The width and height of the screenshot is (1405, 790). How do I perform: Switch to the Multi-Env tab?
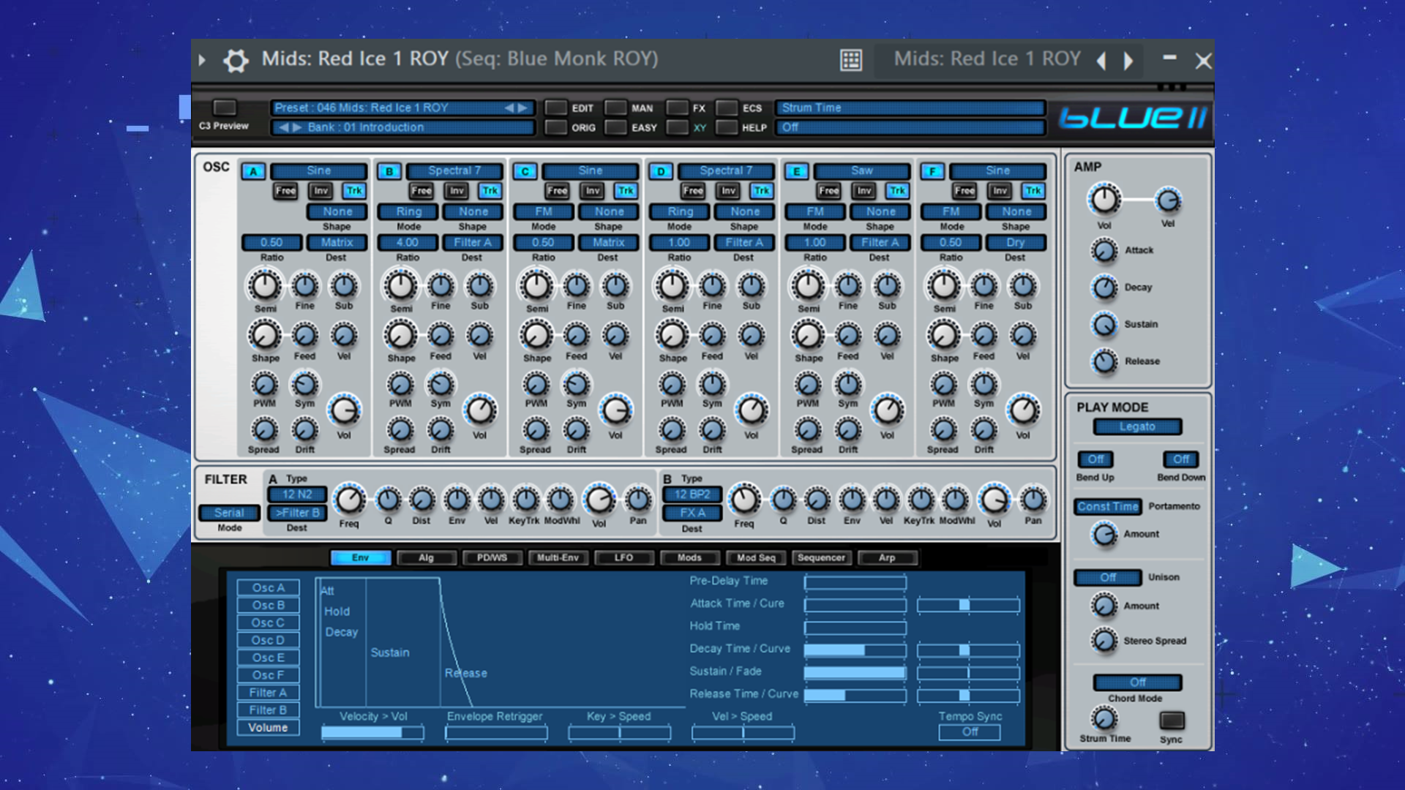point(558,558)
